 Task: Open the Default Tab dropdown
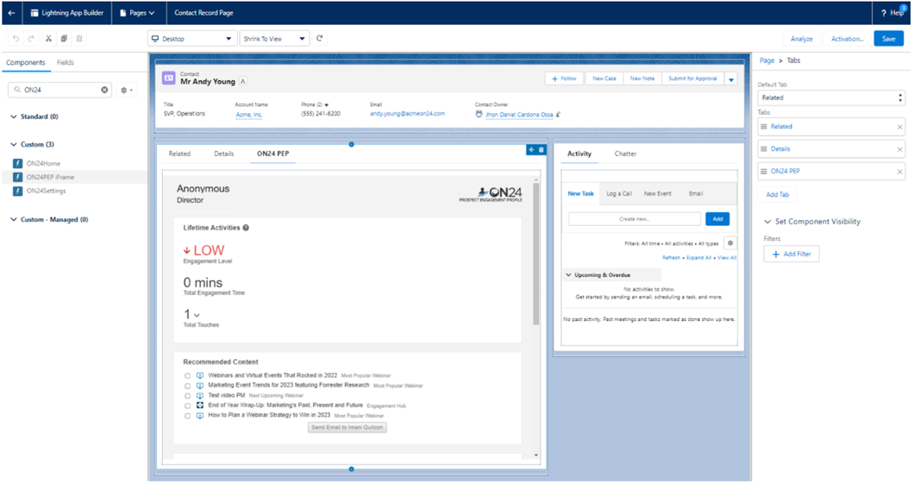[x=830, y=98]
